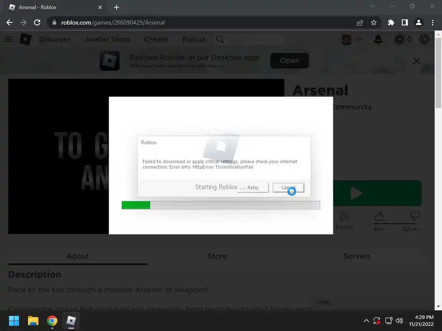Open Roblox settings gear
Viewport: 442px width, 331px height.
(x=425, y=39)
